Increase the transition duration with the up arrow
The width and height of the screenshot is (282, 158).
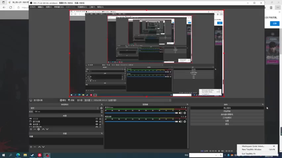point(102,111)
